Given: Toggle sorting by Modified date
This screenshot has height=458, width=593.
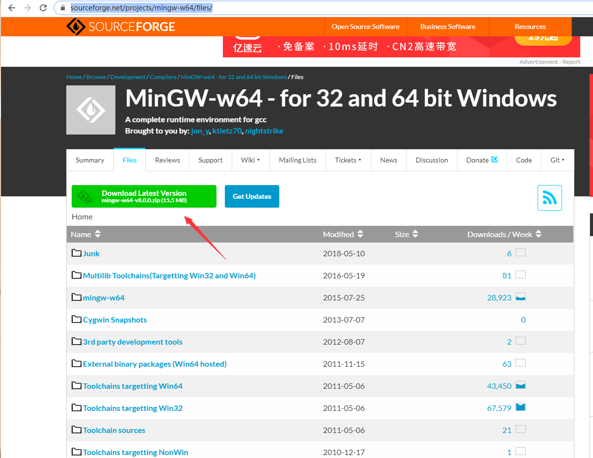Looking at the screenshot, I should [x=361, y=234].
